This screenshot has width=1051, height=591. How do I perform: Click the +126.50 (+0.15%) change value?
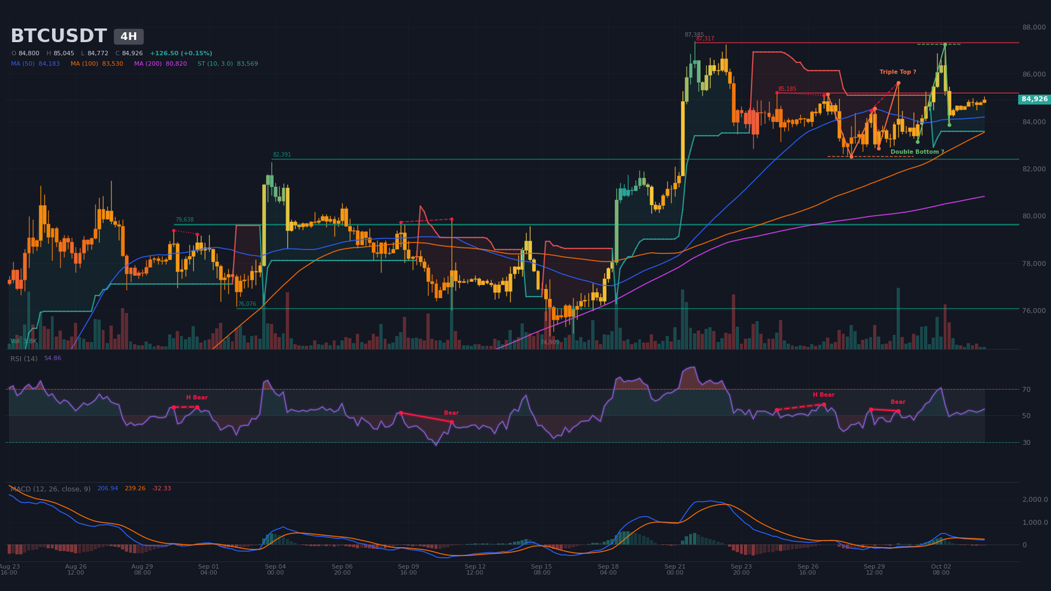181,53
